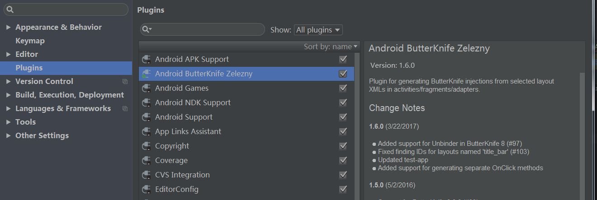Click the App Links Assistant plugin icon
This screenshot has height=200, width=597.
tap(146, 131)
